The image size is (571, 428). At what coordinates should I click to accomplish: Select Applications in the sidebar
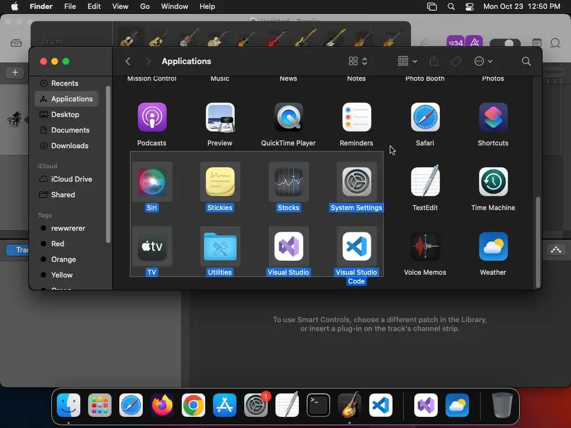(67, 99)
